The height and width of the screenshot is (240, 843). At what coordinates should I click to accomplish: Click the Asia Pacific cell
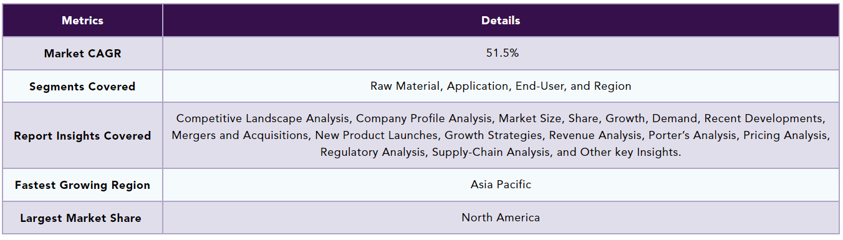tap(501, 185)
